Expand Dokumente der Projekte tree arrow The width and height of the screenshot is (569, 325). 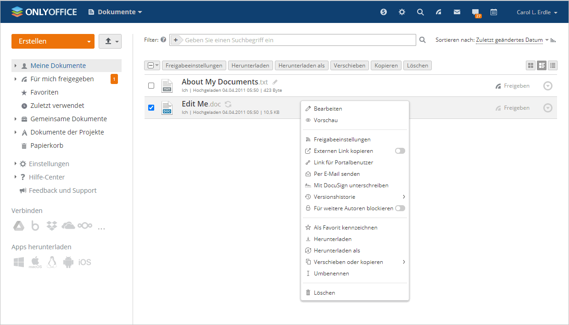pyautogui.click(x=16, y=132)
